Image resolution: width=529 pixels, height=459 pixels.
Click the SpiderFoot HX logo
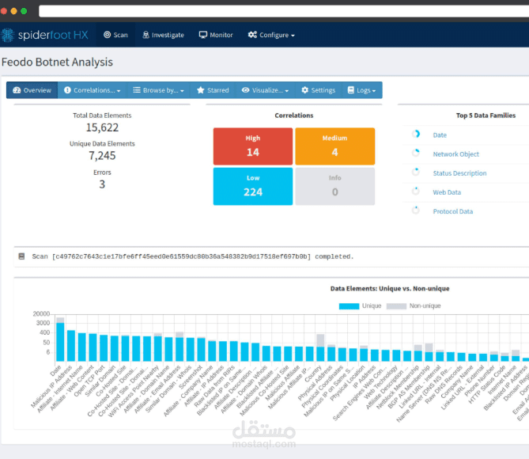[44, 35]
